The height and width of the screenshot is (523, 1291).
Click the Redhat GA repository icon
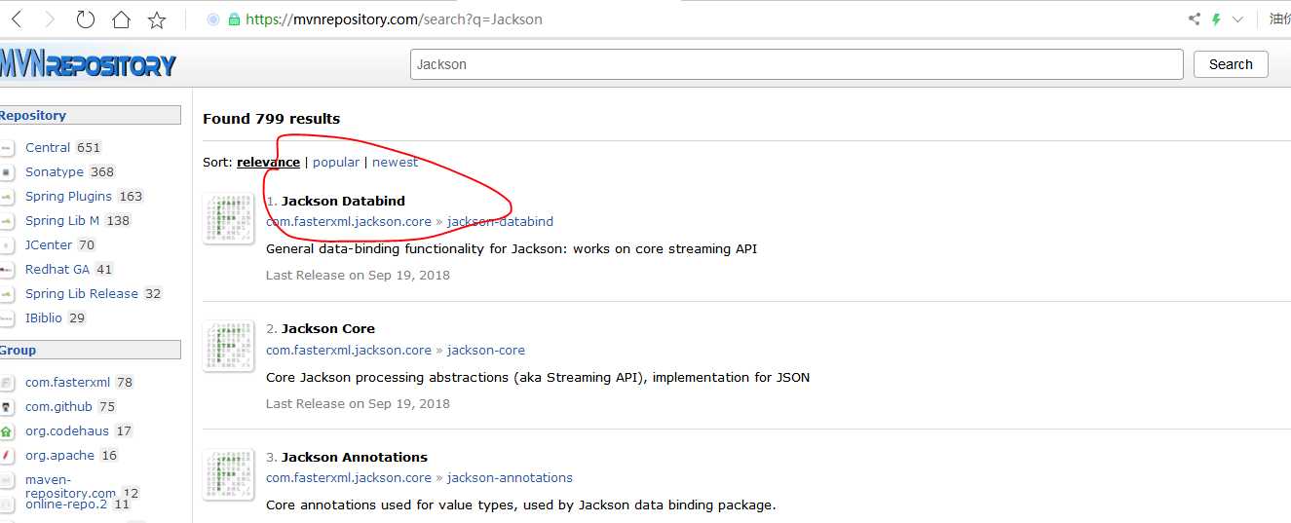pyautogui.click(x=7, y=270)
